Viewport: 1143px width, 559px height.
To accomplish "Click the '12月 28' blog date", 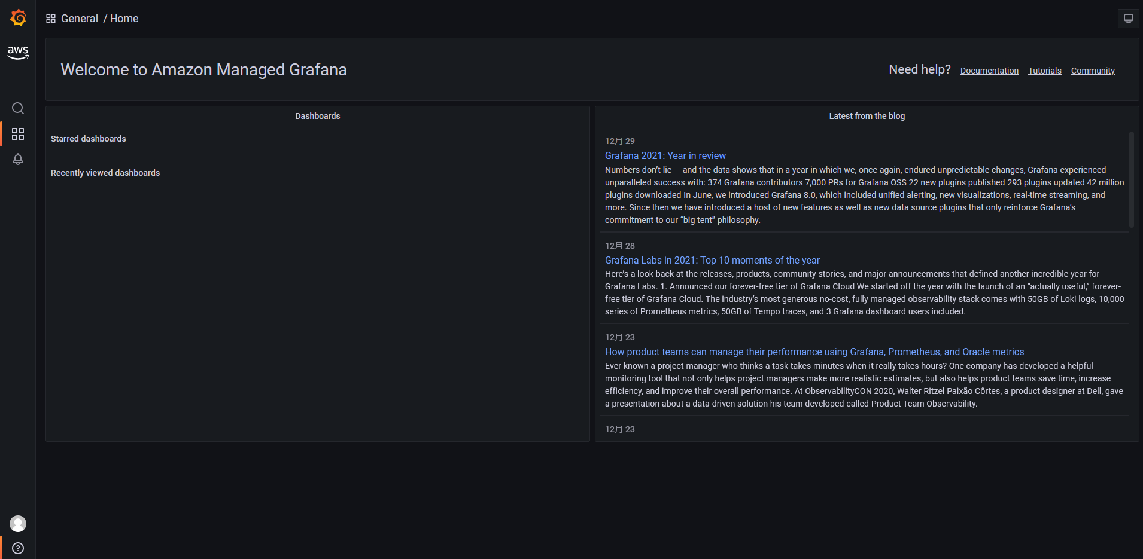I will 620,246.
